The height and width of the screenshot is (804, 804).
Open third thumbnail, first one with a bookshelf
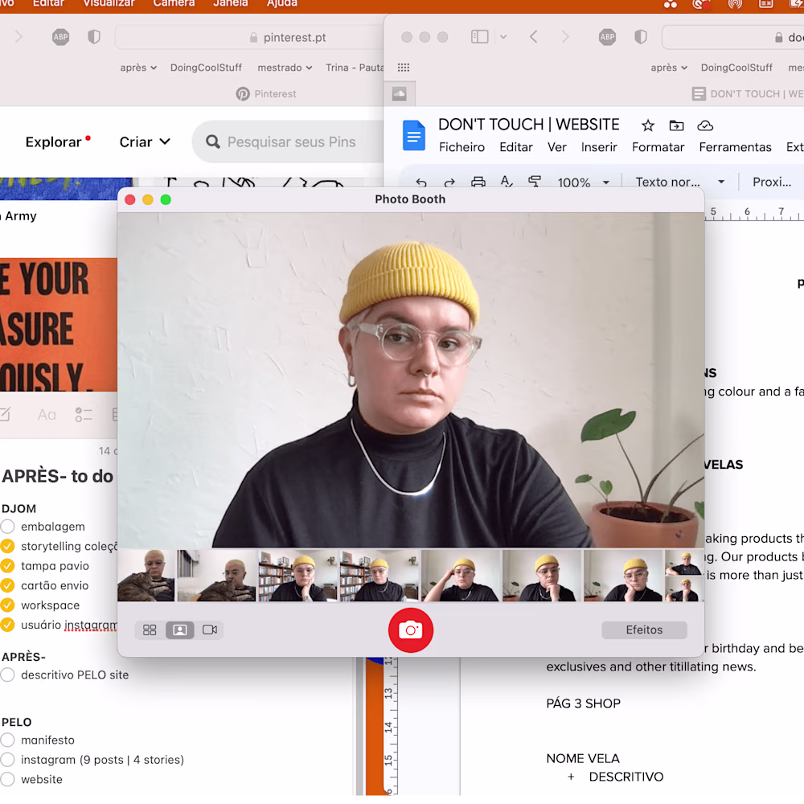click(x=297, y=575)
